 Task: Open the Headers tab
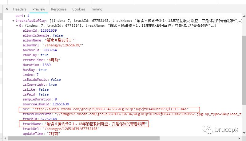tap(20, 9)
